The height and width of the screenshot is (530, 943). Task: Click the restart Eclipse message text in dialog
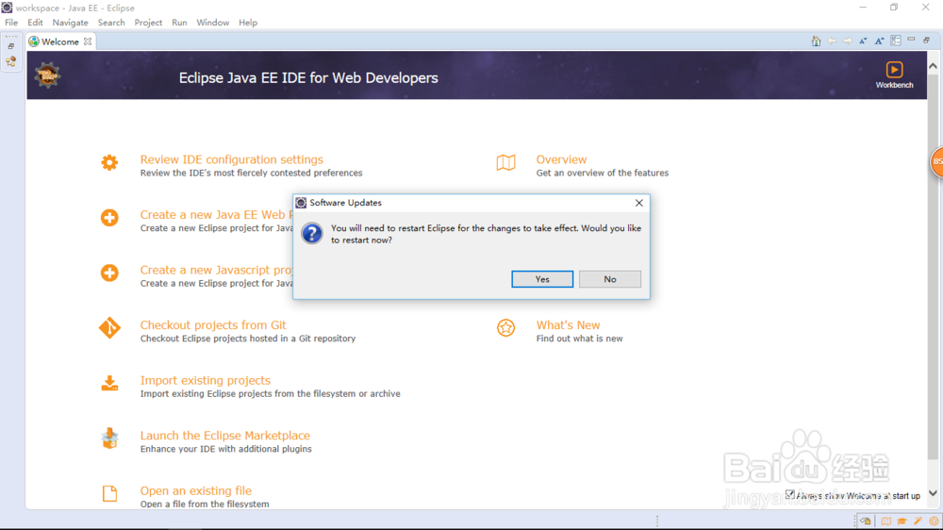(x=486, y=234)
